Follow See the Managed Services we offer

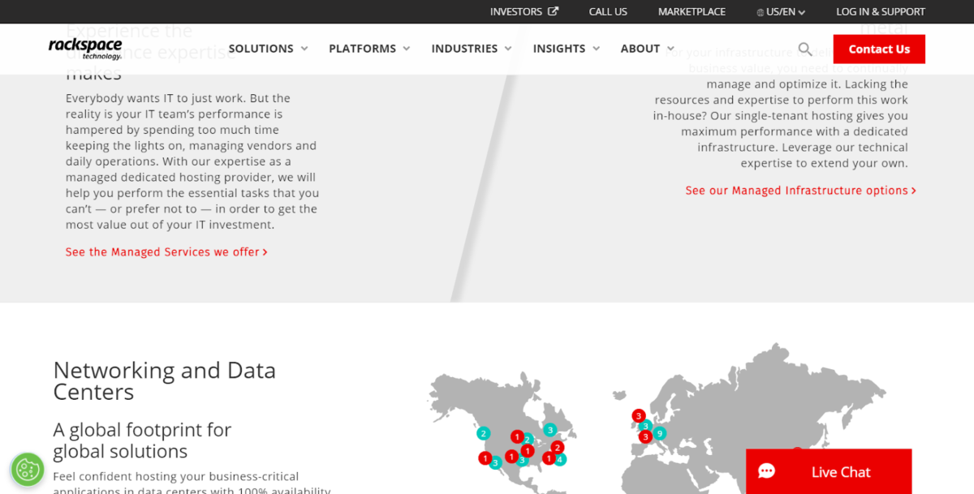click(166, 252)
